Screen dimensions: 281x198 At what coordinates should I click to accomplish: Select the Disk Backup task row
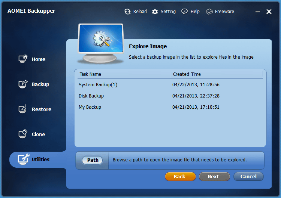(170, 96)
